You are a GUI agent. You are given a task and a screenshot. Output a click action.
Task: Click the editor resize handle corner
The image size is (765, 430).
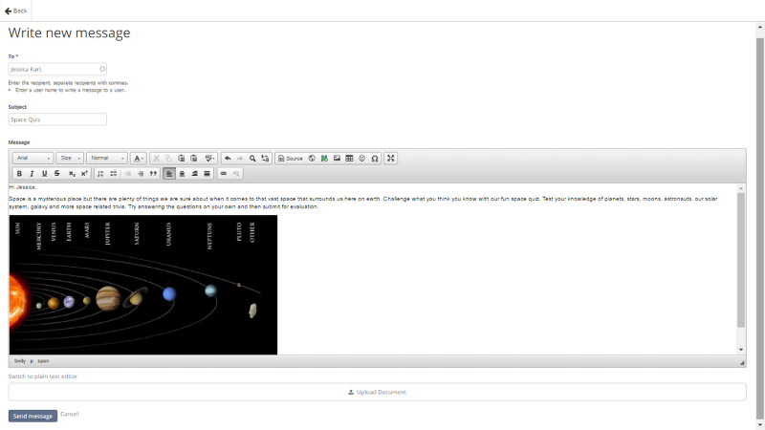pos(742,363)
